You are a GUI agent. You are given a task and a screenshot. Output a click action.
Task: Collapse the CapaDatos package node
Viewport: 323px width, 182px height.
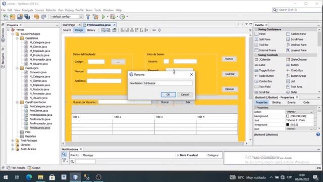(18, 38)
